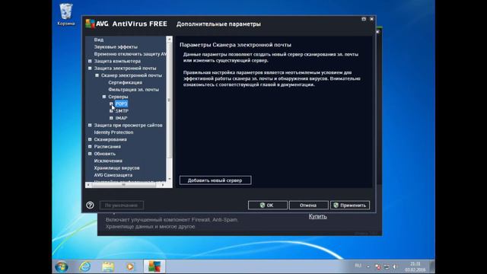Click the По умолчанию button
The image size is (487, 274).
coord(122,205)
